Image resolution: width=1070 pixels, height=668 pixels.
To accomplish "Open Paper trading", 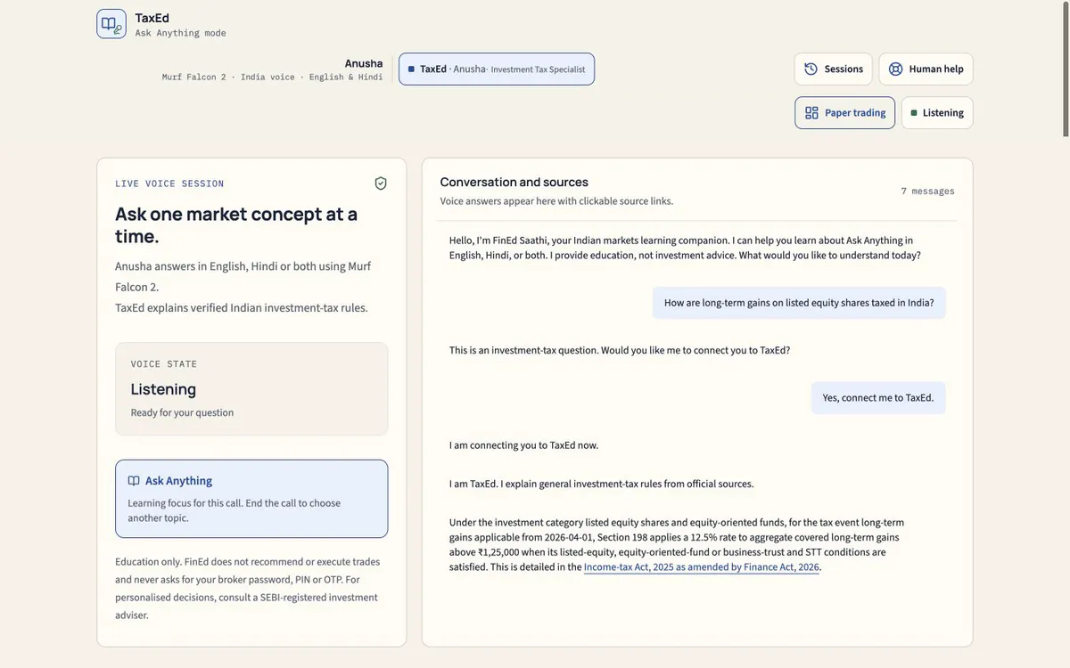I will (844, 113).
